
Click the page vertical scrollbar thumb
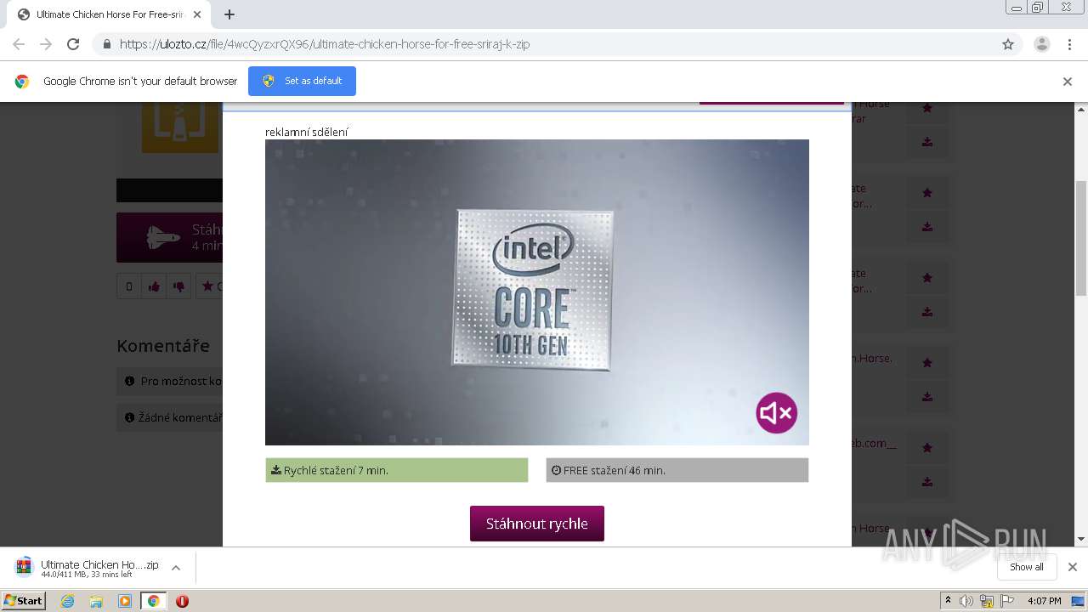click(1081, 238)
